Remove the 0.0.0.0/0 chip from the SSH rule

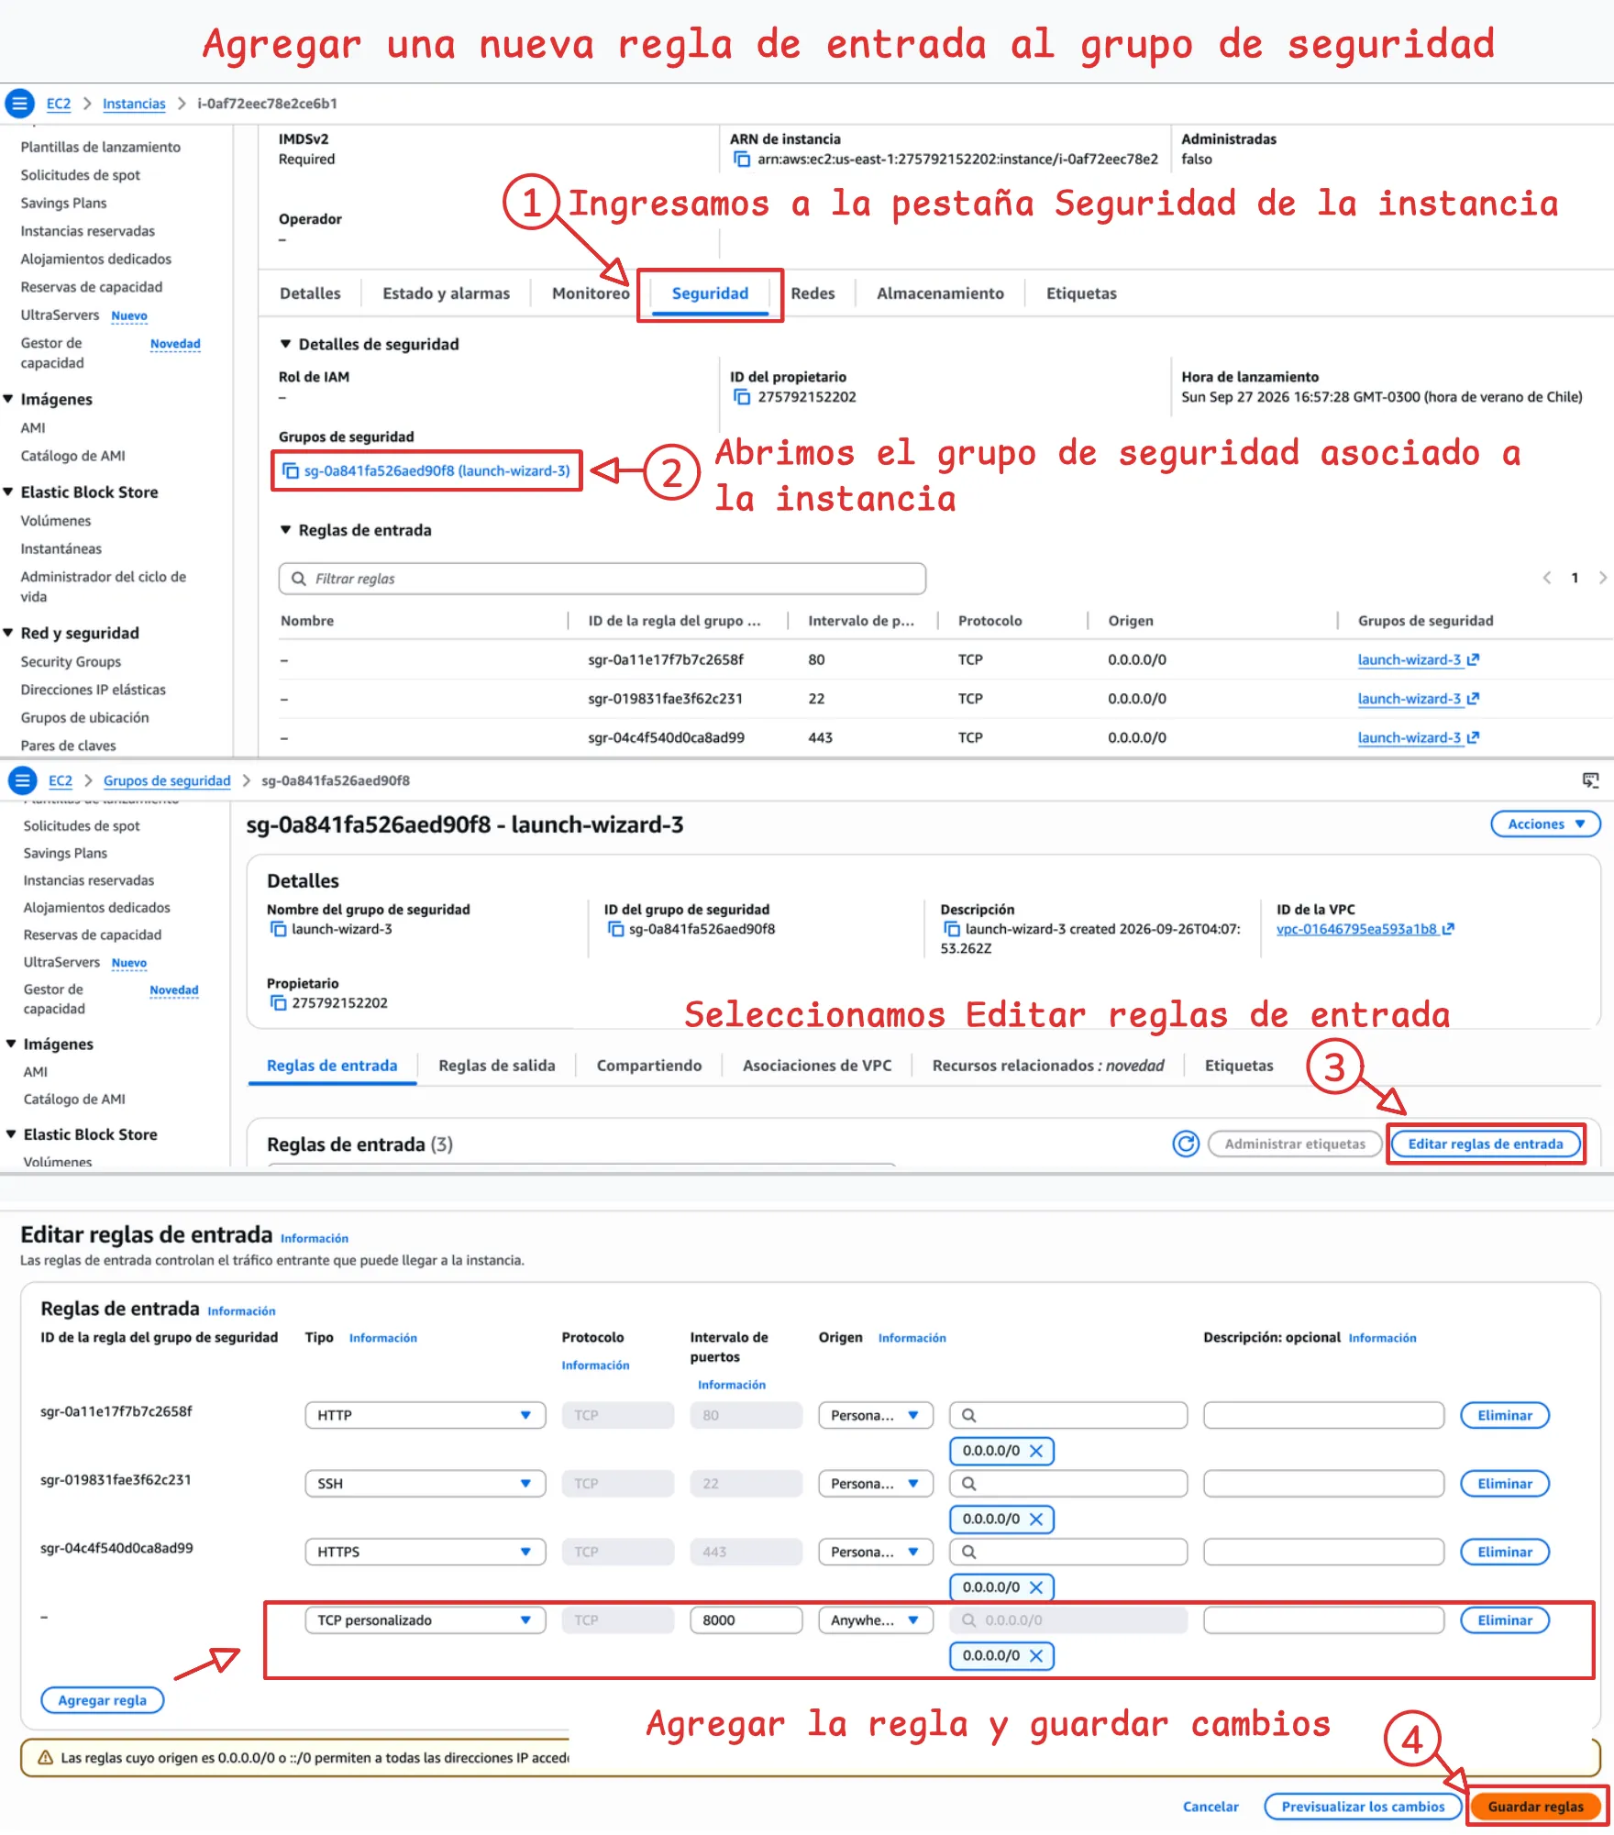(x=1036, y=1519)
